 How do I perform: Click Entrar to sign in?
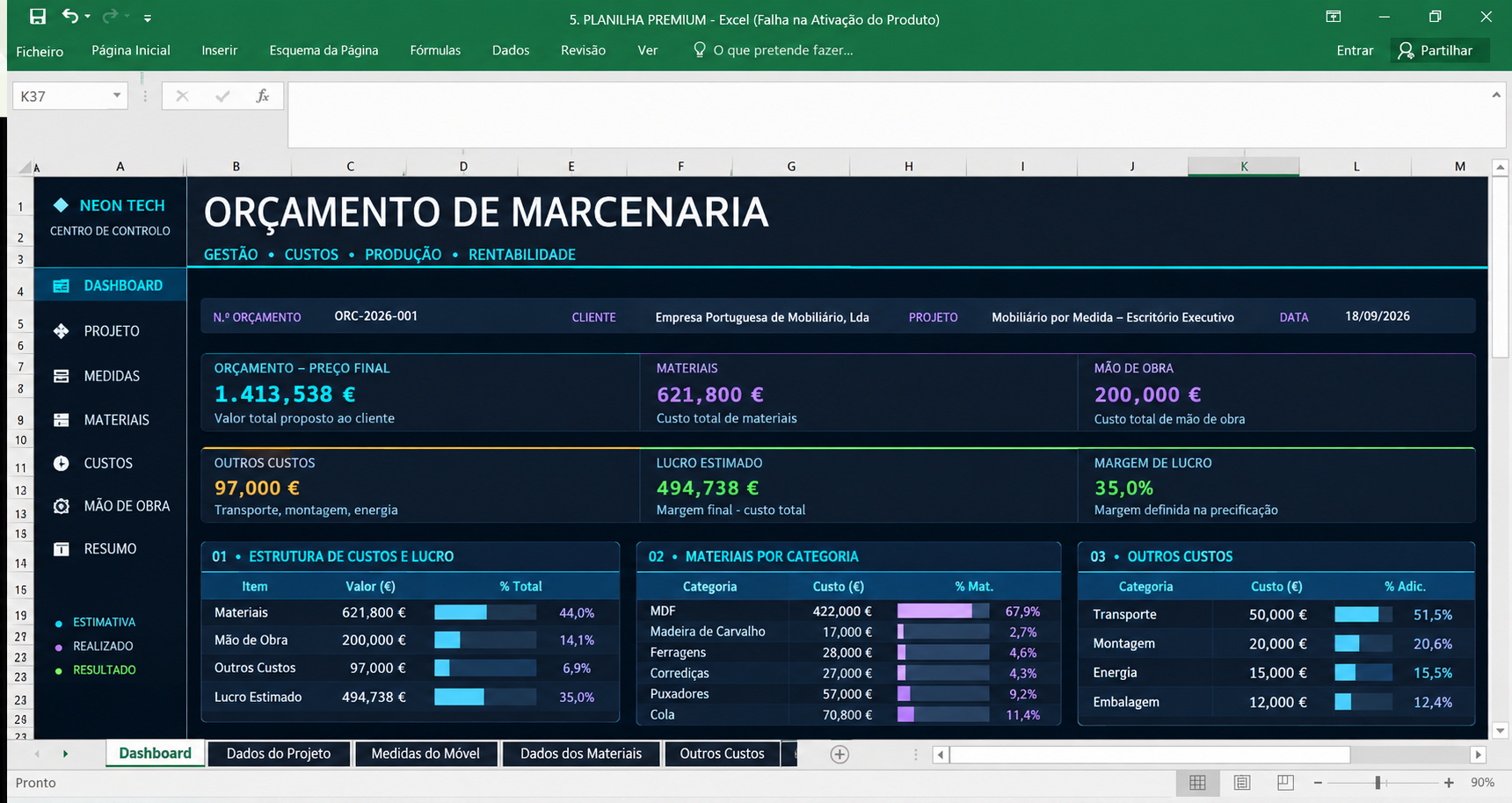point(1355,50)
